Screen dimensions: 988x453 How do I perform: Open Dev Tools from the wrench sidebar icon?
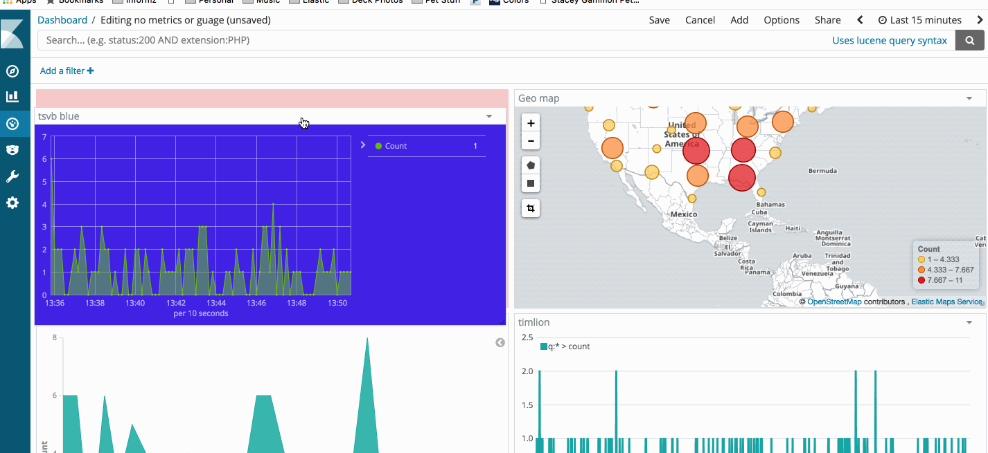(x=12, y=176)
